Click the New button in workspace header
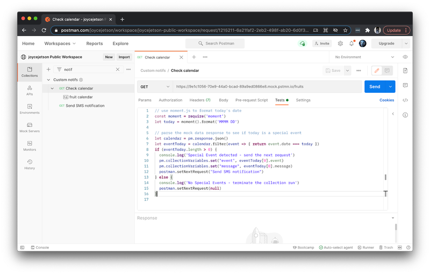The width and height of the screenshot is (430, 274). (x=109, y=57)
